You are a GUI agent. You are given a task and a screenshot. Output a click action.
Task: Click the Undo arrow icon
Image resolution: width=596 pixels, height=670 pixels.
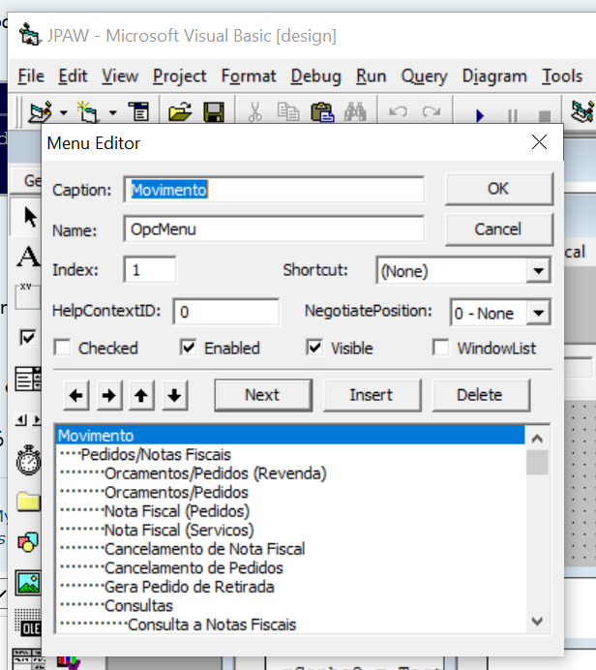[398, 112]
